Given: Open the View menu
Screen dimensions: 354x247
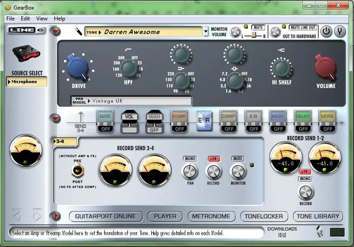Looking at the screenshot, I should pos(42,19).
